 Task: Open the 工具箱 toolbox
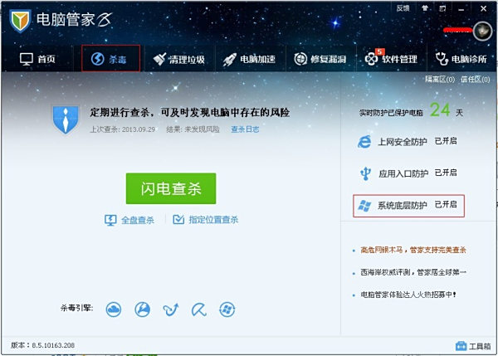(x=473, y=345)
